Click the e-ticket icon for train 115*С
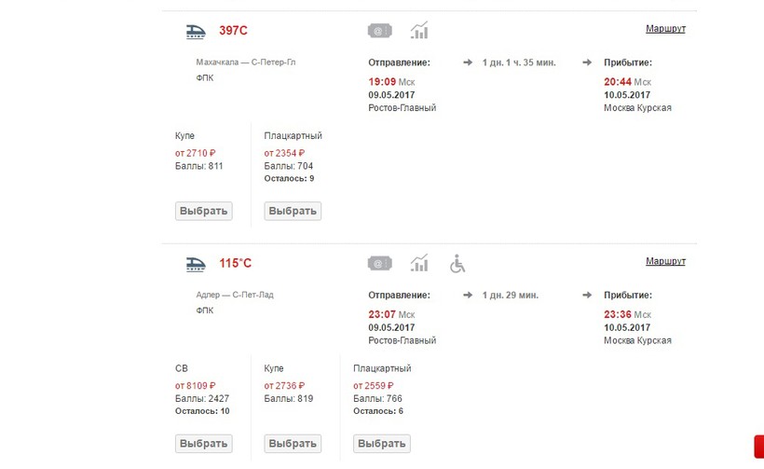 [379, 264]
